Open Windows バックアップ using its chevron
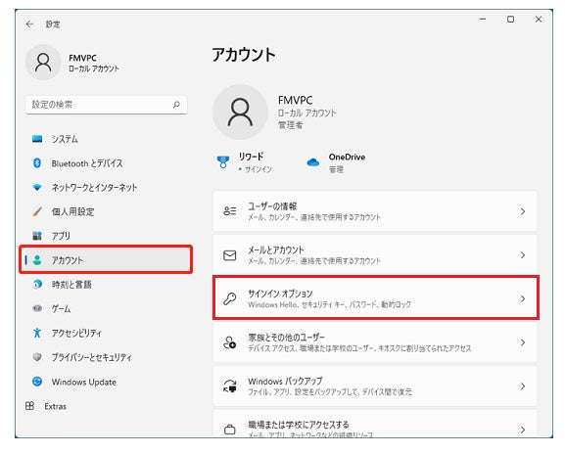 [523, 386]
